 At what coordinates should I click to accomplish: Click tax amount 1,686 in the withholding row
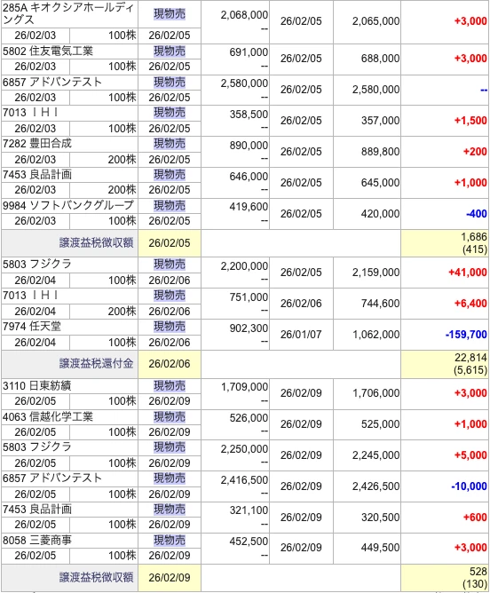point(474,237)
